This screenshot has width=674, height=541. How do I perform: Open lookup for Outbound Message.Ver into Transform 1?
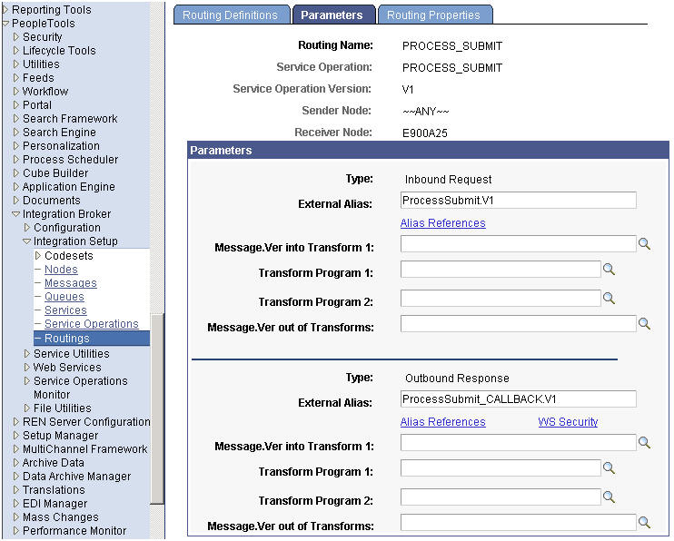tap(644, 443)
